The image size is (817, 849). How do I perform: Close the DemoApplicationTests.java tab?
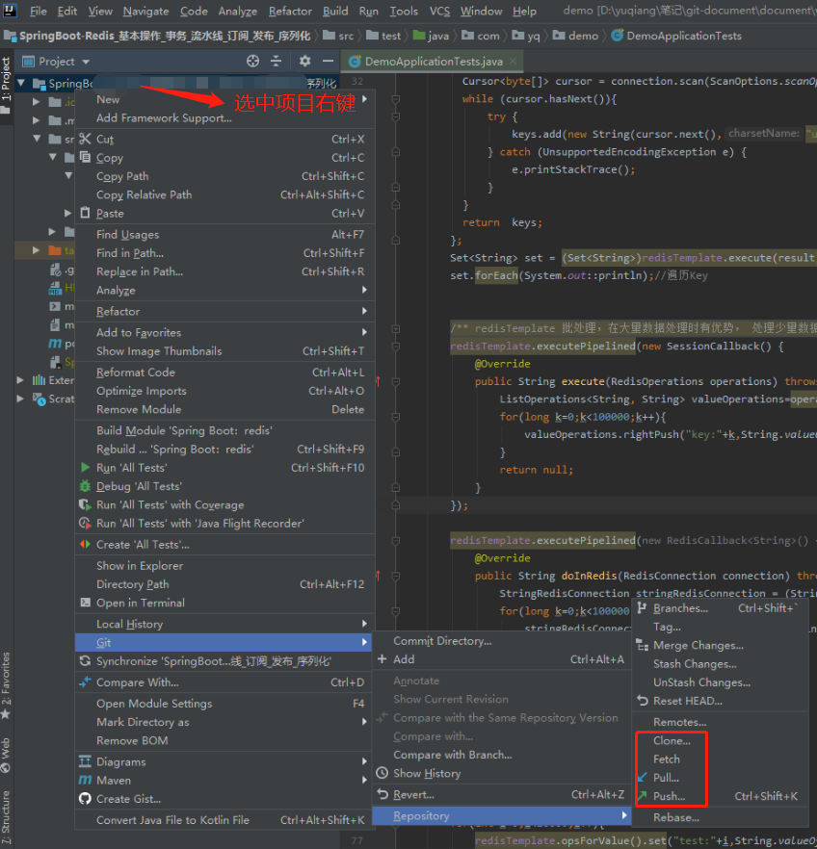pos(514,62)
